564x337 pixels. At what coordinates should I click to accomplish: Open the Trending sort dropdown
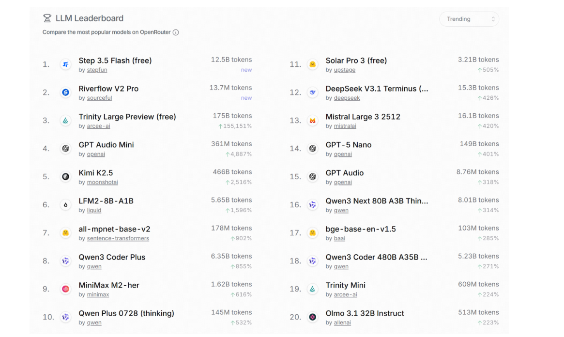click(x=469, y=19)
